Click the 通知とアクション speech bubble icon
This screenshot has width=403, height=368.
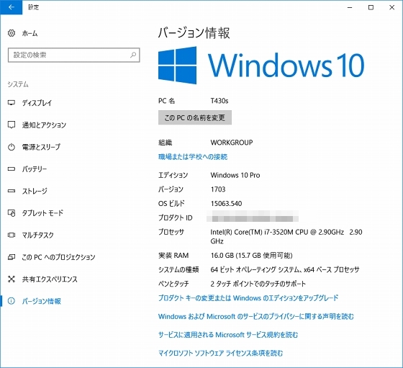click(12, 125)
